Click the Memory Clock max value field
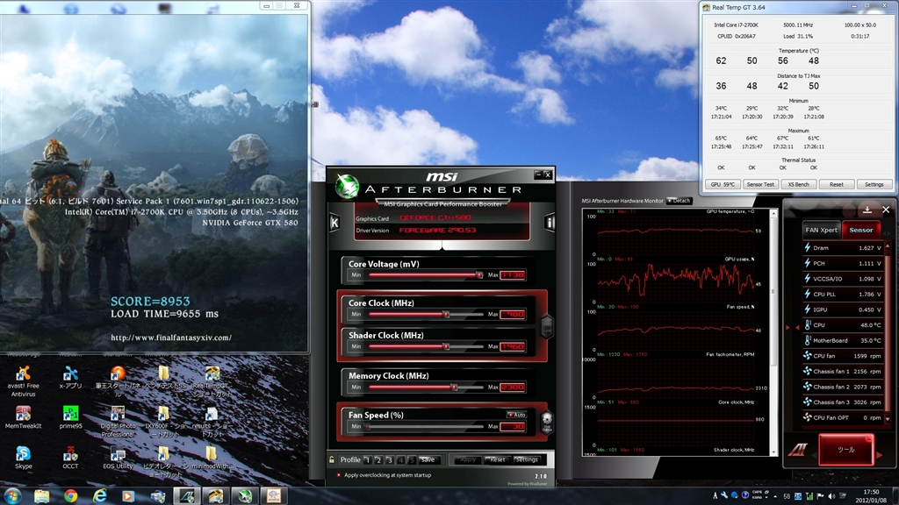Viewport: 899px width, 505px height. 513,388
